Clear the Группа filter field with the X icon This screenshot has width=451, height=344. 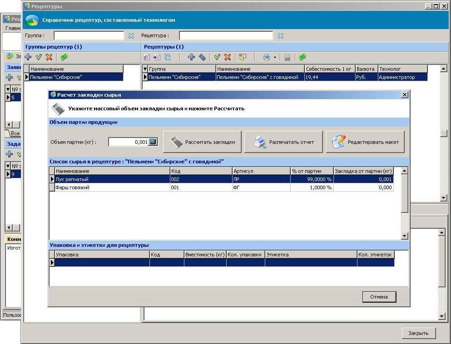pyautogui.click(x=131, y=36)
